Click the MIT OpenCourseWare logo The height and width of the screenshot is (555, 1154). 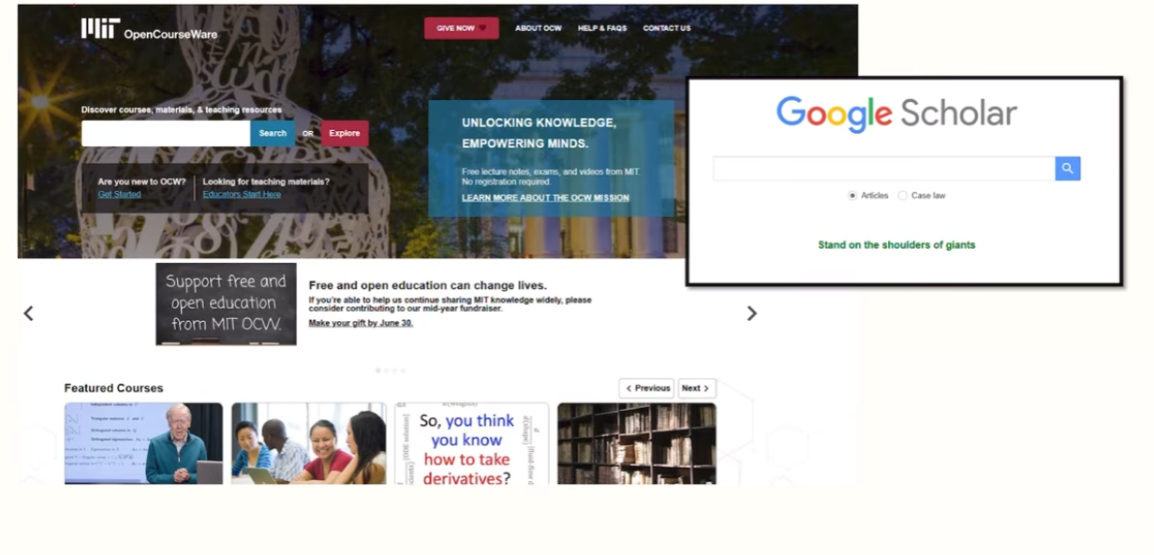point(149,29)
